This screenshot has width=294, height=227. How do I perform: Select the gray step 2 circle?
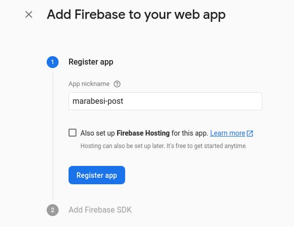tap(53, 210)
